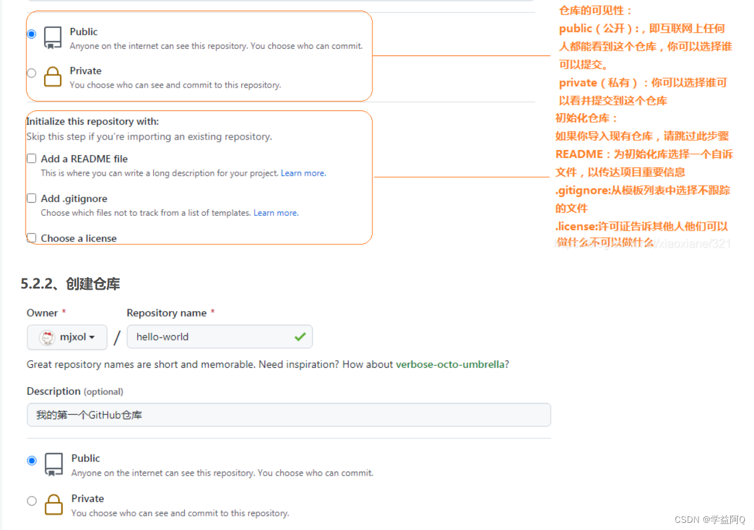The height and width of the screenshot is (530, 754).
Task: Click the 5.2.2 创建仓库 heading
Action: click(x=70, y=284)
